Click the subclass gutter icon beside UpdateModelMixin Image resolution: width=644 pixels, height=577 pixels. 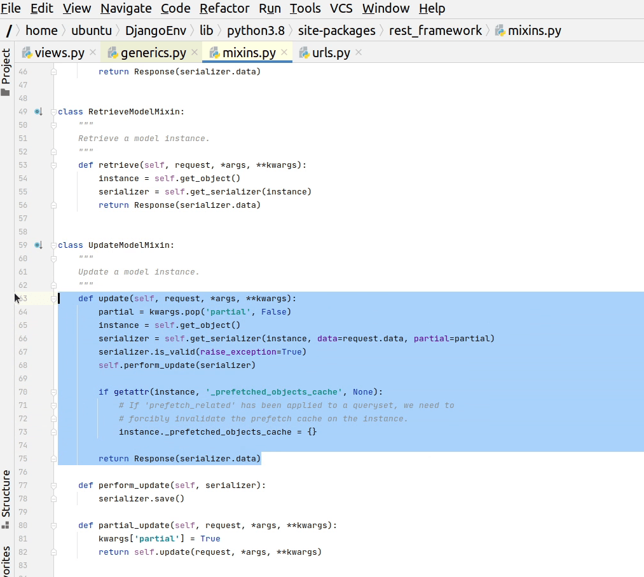[x=38, y=245]
